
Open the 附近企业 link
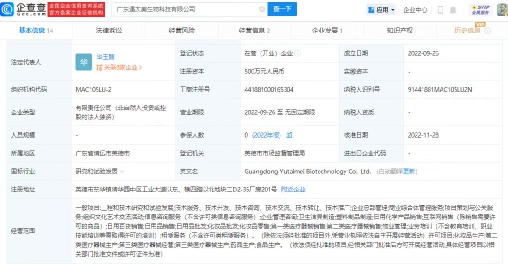pyautogui.click(x=293, y=190)
